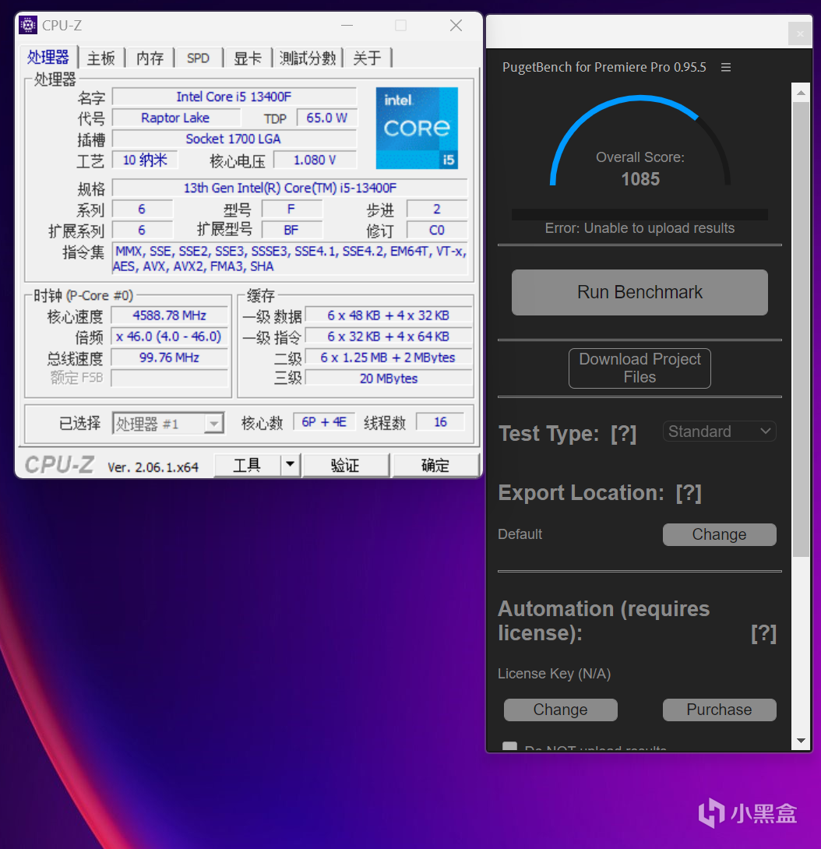Click the 6P + 4E core count field

pos(324,422)
